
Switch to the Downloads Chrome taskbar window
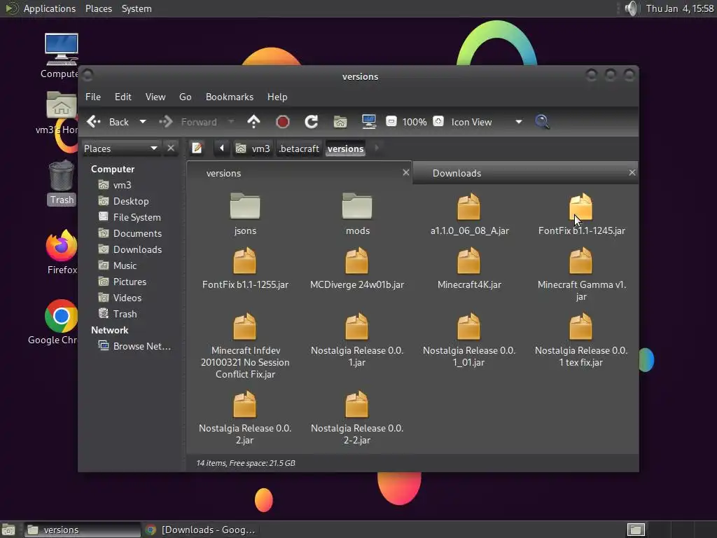tap(201, 530)
